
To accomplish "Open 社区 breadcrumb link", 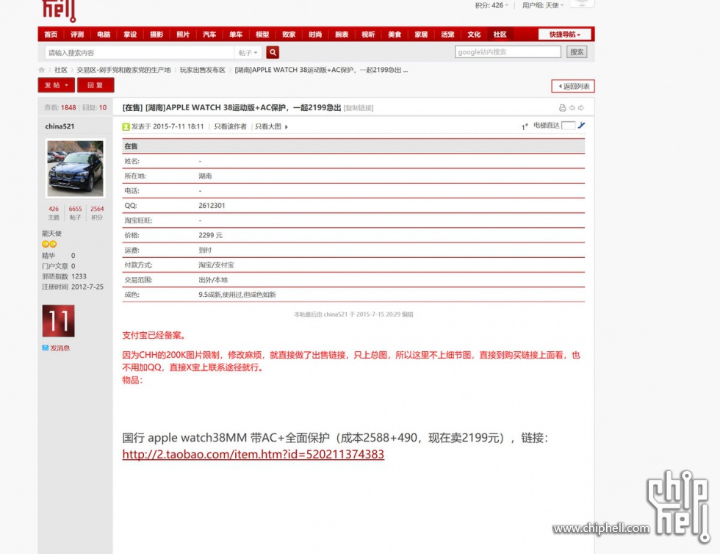I will (61, 70).
